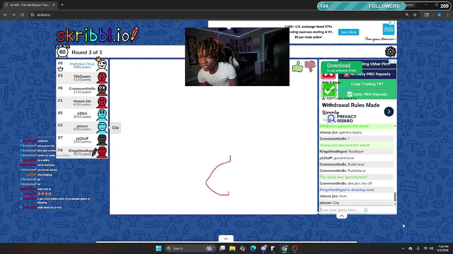Screen dimensions: 453x254
Task: Open OBS Studio from the taskbar
Action: pos(294,248)
